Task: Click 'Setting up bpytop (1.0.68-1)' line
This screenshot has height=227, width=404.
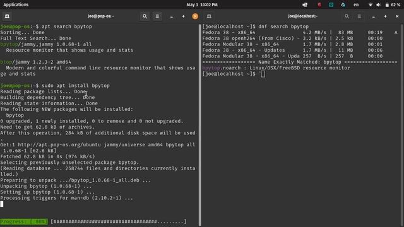Action: pos(47,192)
